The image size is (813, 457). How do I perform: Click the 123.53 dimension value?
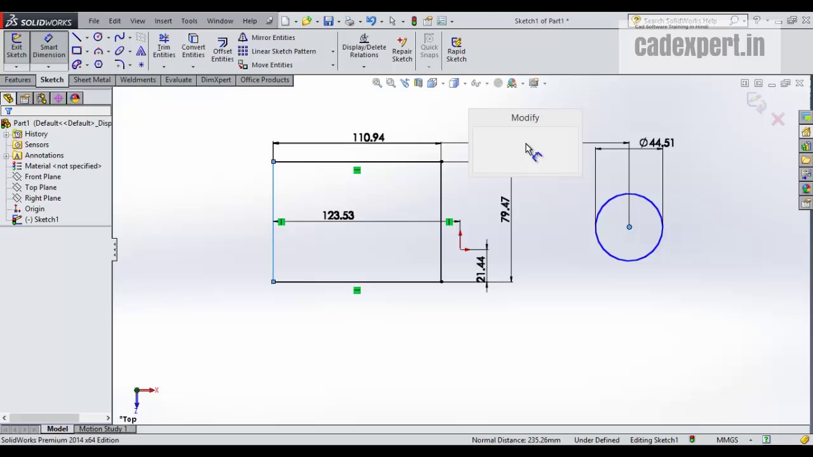(x=338, y=216)
